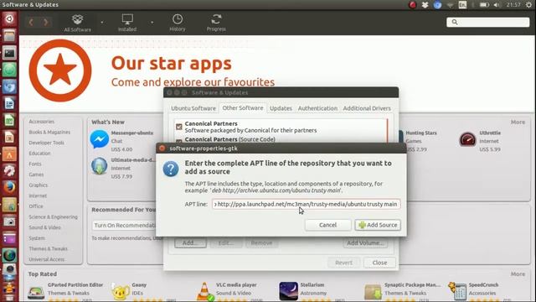The height and width of the screenshot is (302, 536).
Task: Switch to the Authentication tab
Action: (x=317, y=108)
